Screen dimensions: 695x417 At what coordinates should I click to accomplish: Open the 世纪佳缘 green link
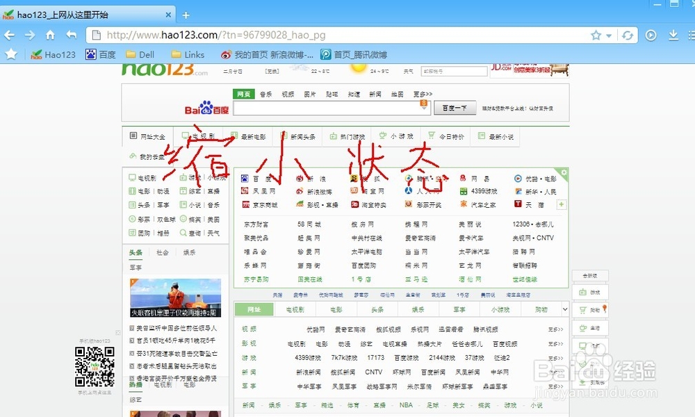(x=525, y=279)
